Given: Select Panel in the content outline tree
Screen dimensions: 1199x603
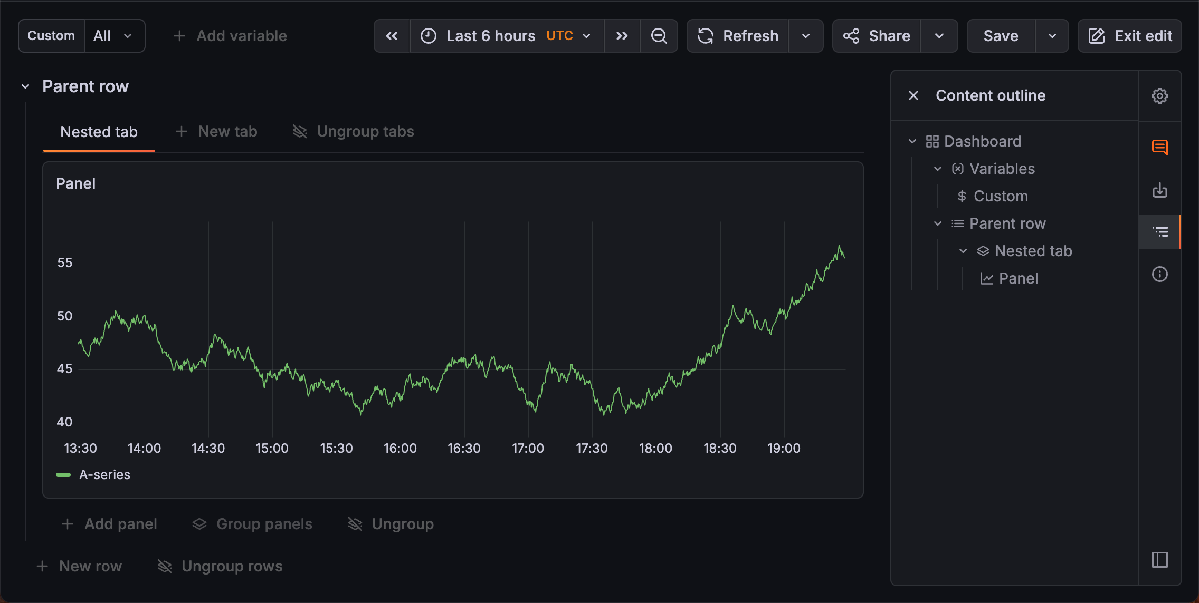Looking at the screenshot, I should point(1018,278).
